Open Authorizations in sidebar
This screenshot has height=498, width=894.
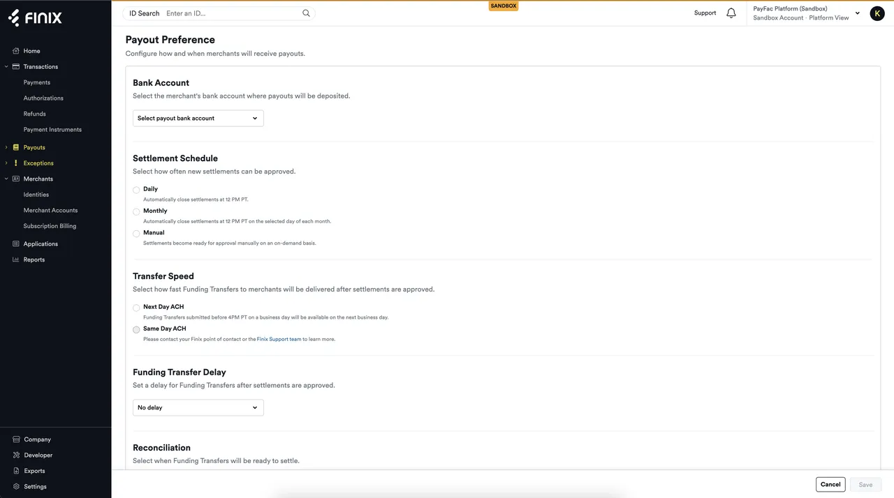[x=43, y=98]
